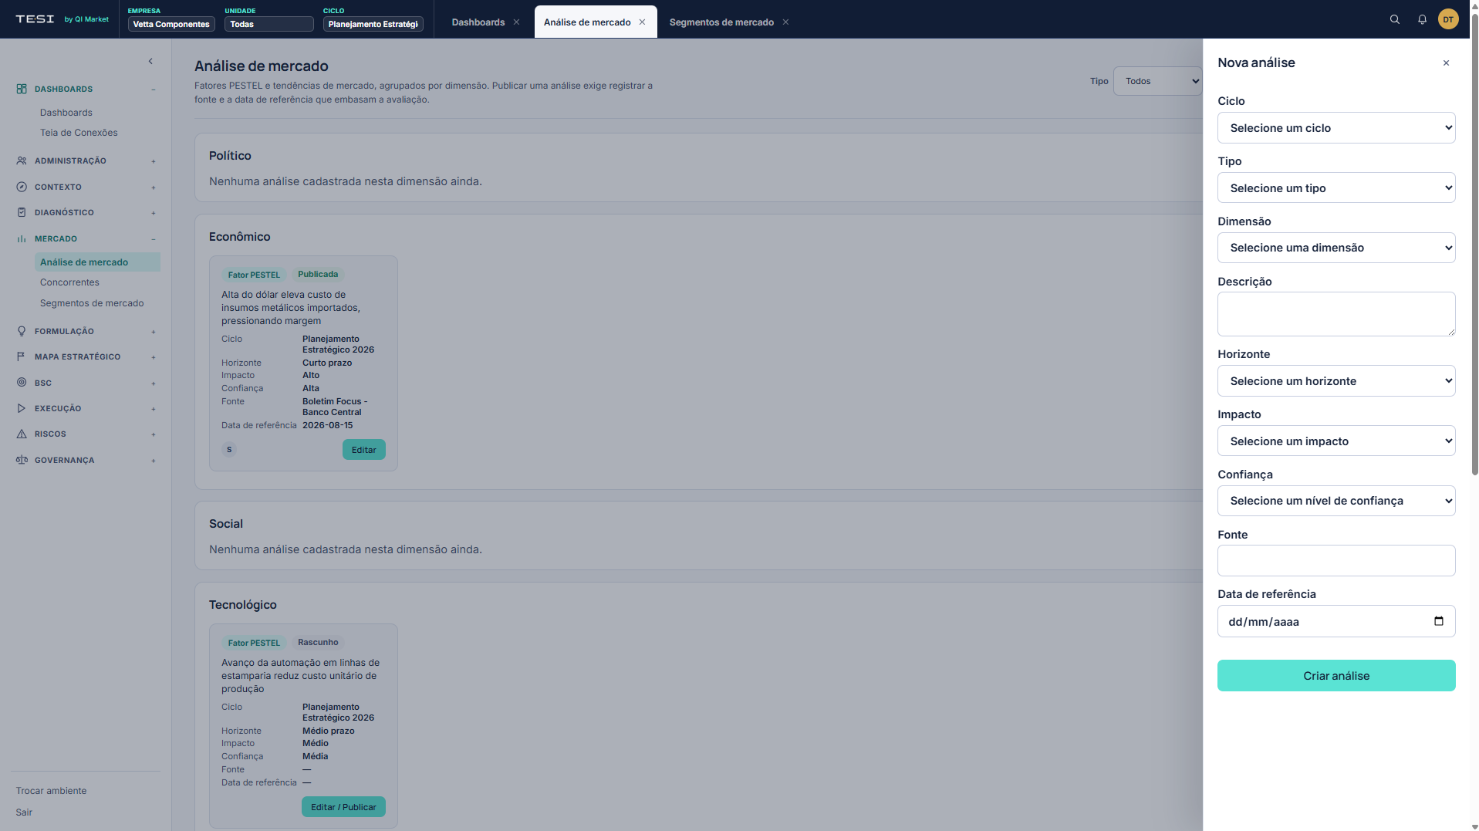Click the Riscos warning triangle icon

click(x=22, y=434)
